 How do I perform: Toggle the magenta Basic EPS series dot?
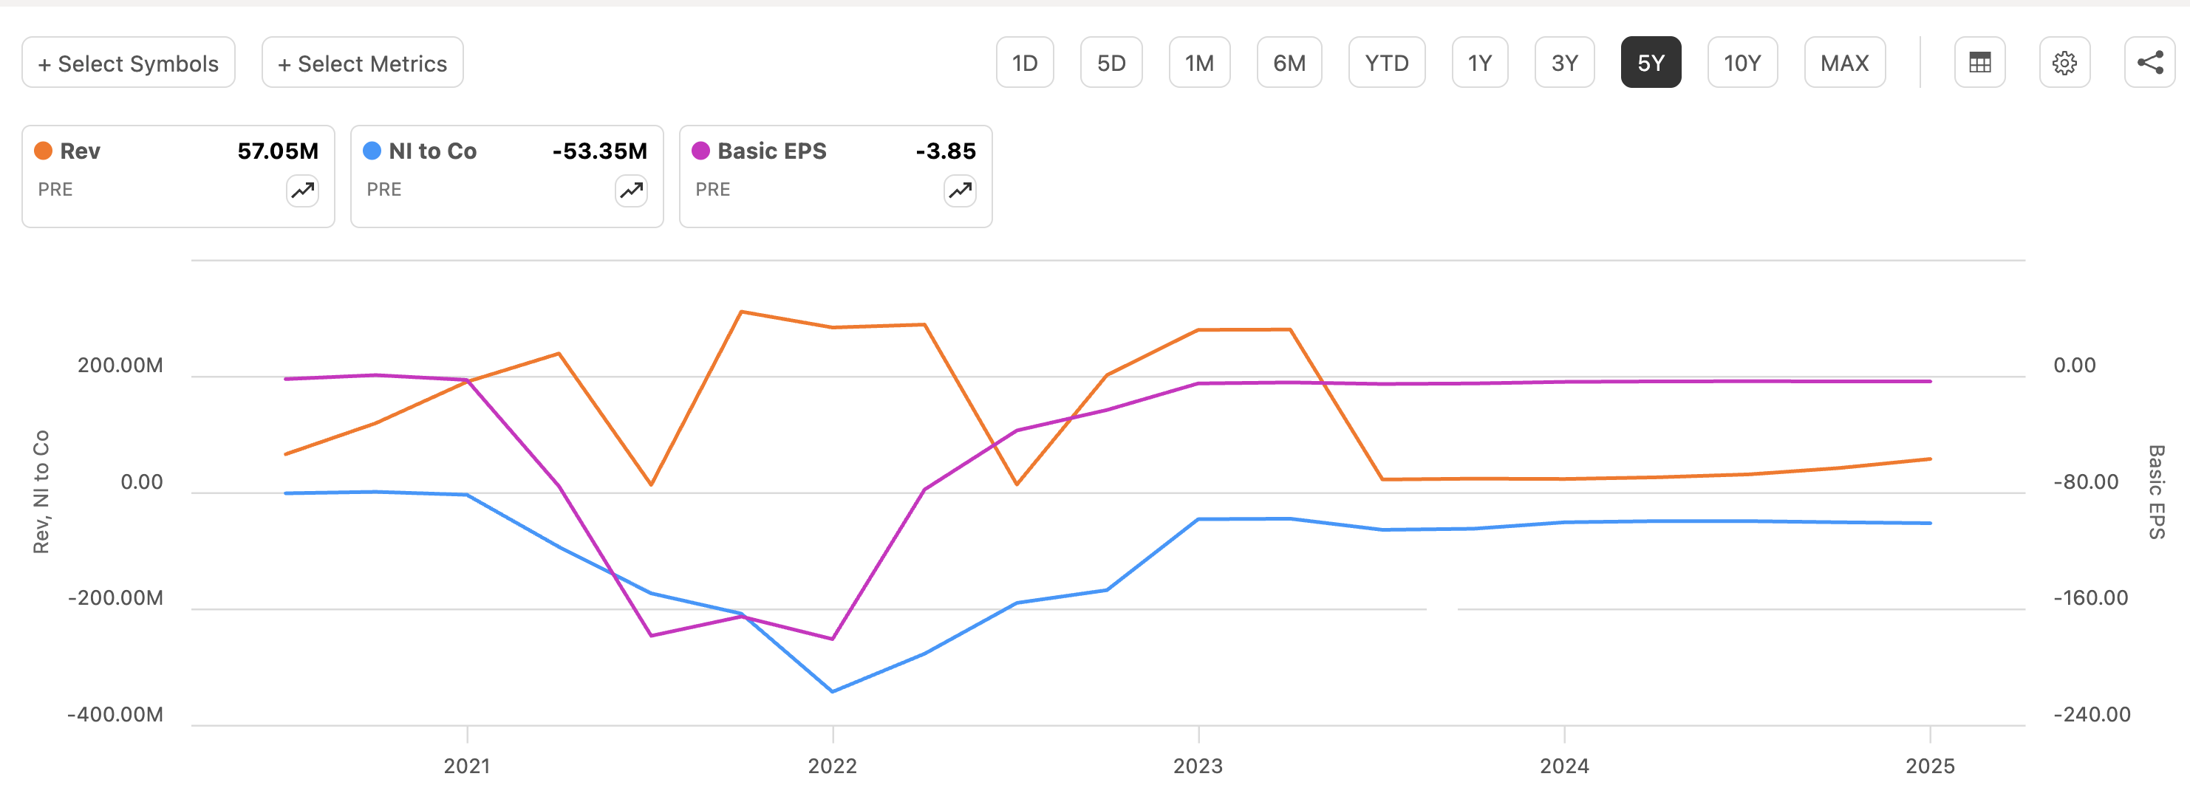click(x=699, y=151)
